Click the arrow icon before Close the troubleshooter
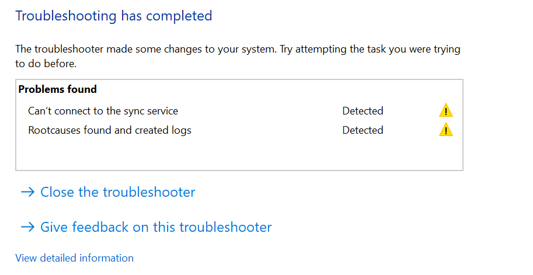Screen dimensions: 533x275 [x=27, y=192]
